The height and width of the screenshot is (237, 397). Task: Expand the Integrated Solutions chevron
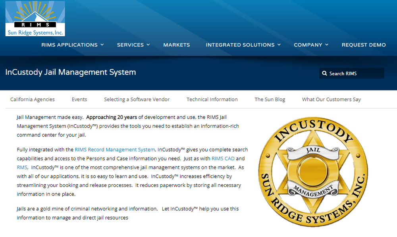279,44
